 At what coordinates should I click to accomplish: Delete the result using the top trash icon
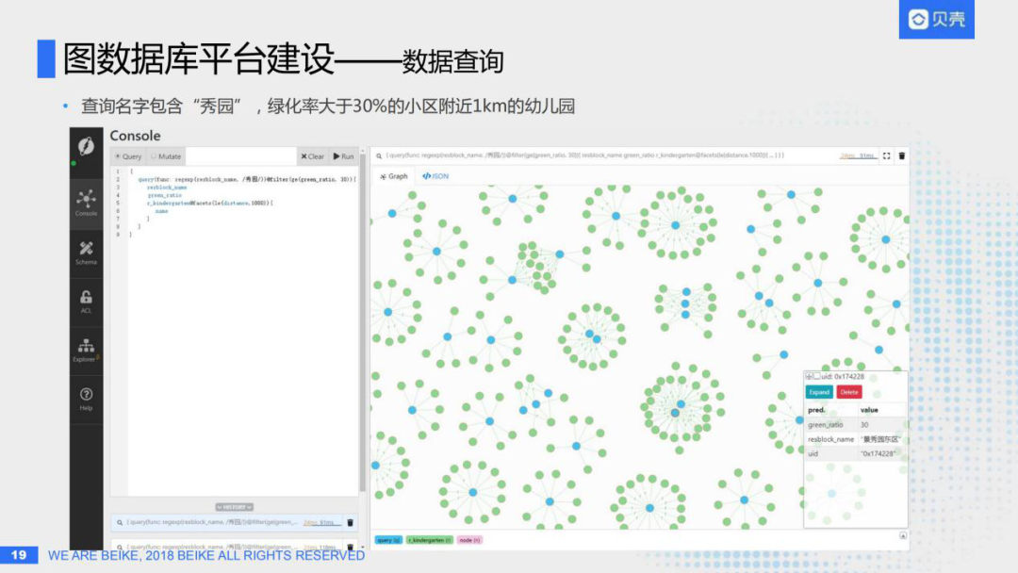pos(902,156)
